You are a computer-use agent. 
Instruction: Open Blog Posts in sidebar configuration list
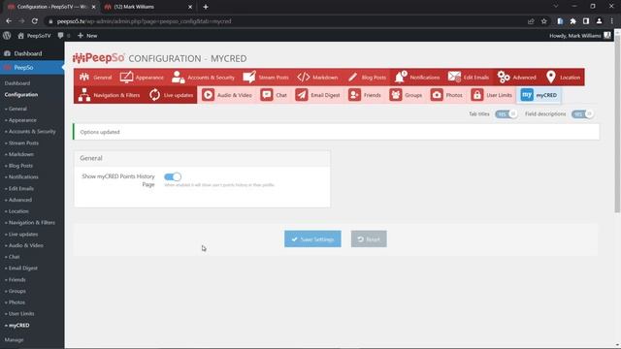point(19,166)
